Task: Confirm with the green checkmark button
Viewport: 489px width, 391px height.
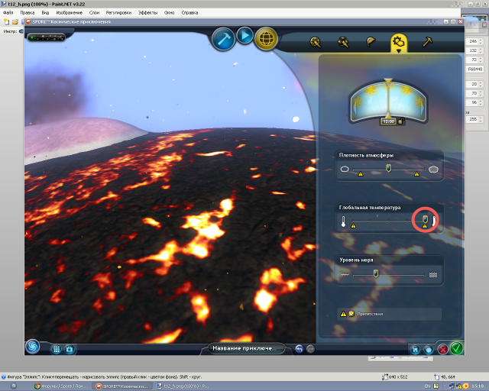Action: 457,348
